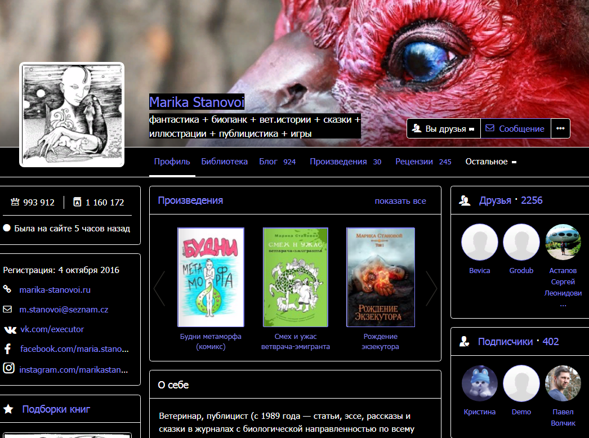
Task: Open the marika-stanovoi.ru website link
Action: click(55, 289)
